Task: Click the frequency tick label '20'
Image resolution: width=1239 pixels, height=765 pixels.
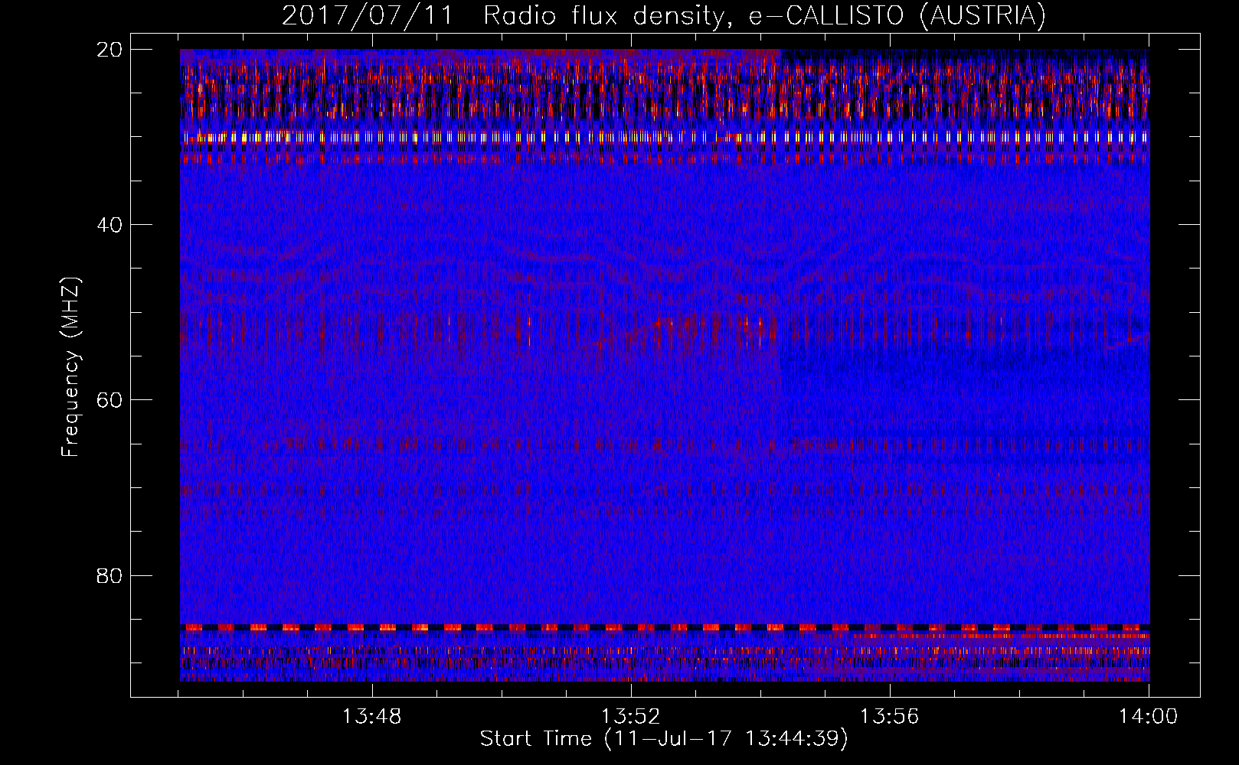Action: [x=110, y=49]
